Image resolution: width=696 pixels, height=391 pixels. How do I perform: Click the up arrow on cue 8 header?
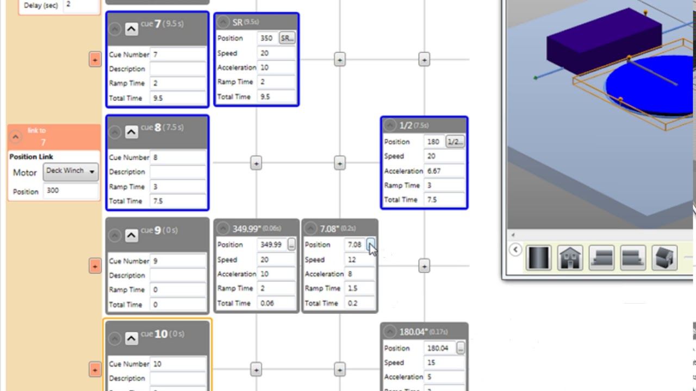[131, 132]
